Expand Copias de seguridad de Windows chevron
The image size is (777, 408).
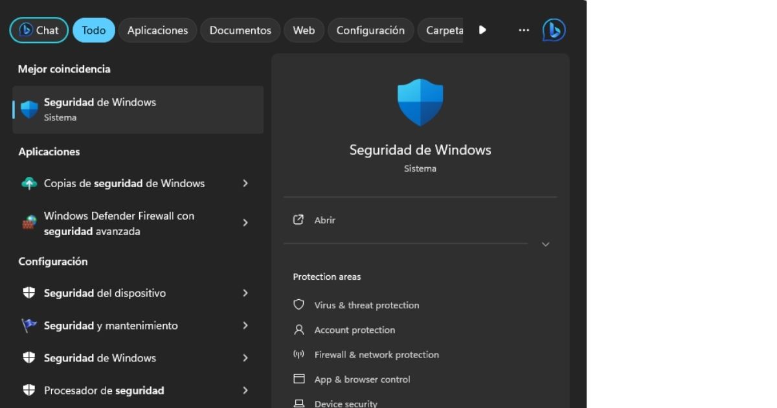tap(245, 183)
